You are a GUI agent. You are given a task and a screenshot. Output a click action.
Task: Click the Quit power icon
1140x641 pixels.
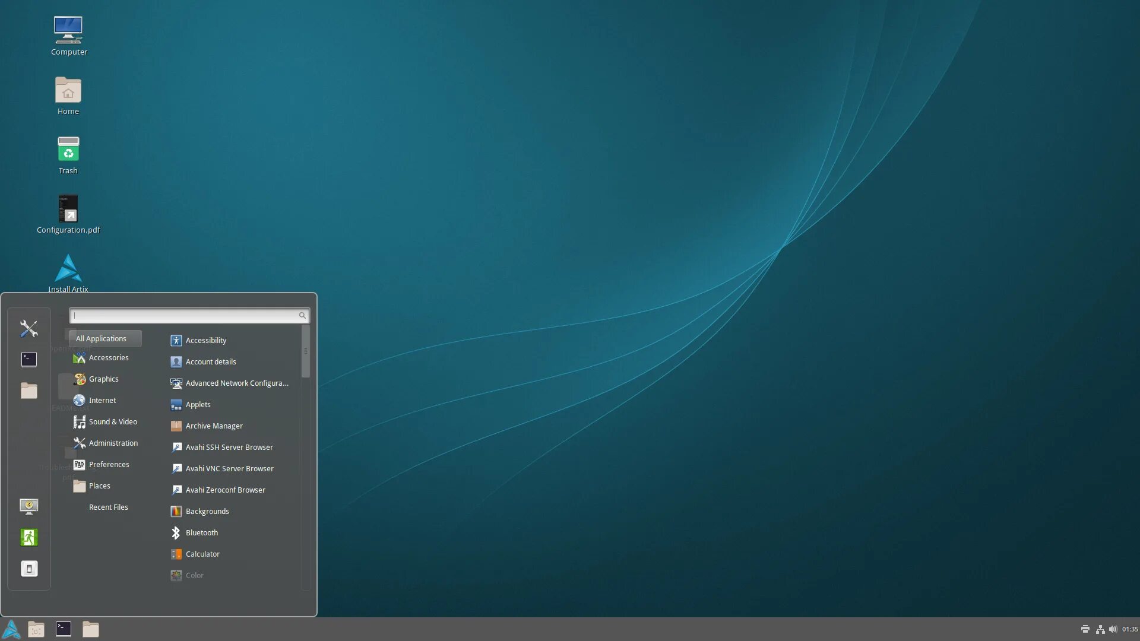28,569
